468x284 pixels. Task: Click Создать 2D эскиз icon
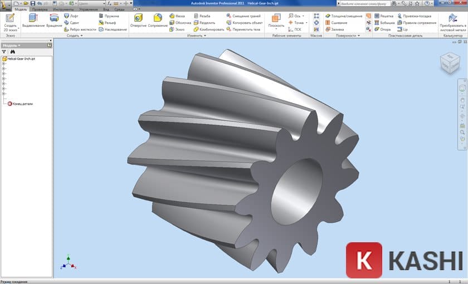tap(10, 21)
